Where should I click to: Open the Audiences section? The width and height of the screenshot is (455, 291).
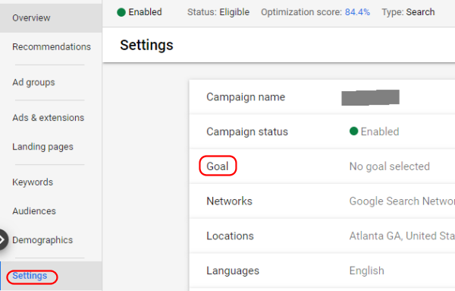click(34, 211)
